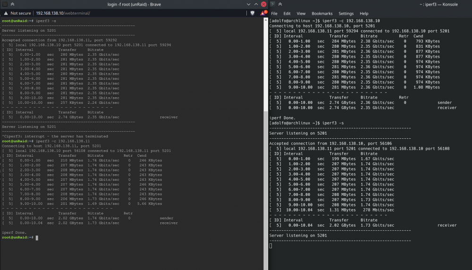Click 'Accepted connection from 192.168.138.10, port 56106' line
The height and width of the screenshot is (270, 472).
(330, 143)
